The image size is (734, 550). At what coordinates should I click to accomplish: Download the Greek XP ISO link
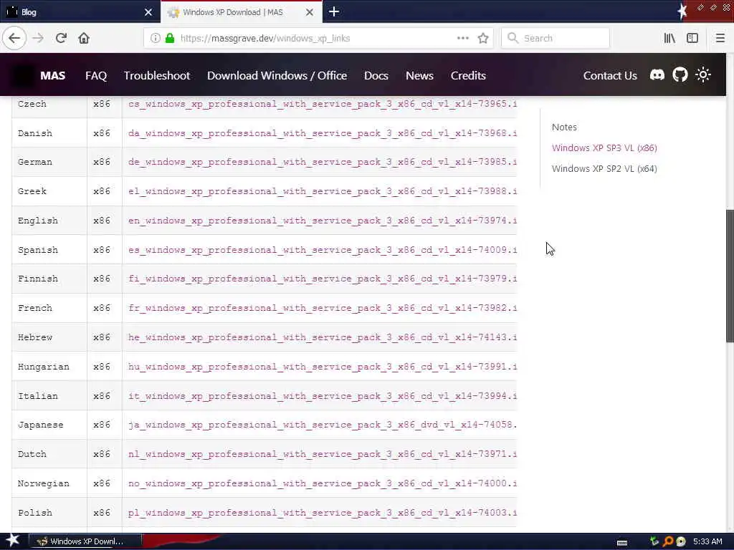[323, 191]
